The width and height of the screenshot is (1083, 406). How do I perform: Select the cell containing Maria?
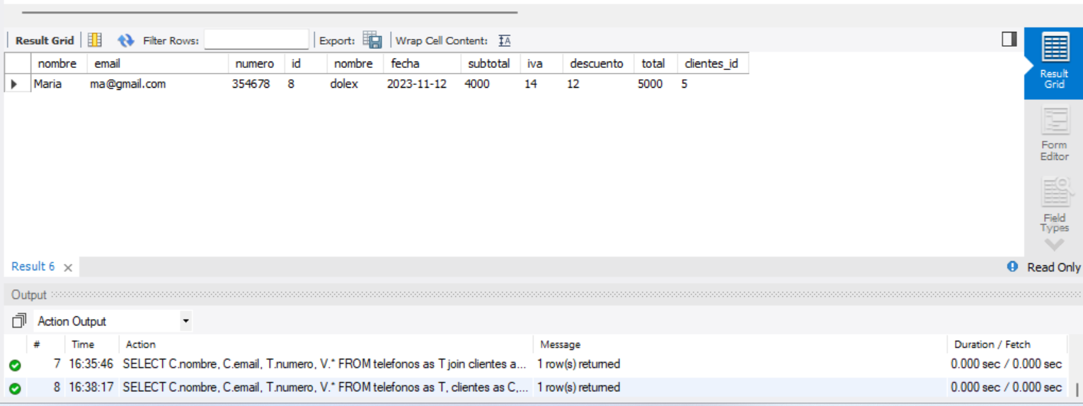click(59, 84)
